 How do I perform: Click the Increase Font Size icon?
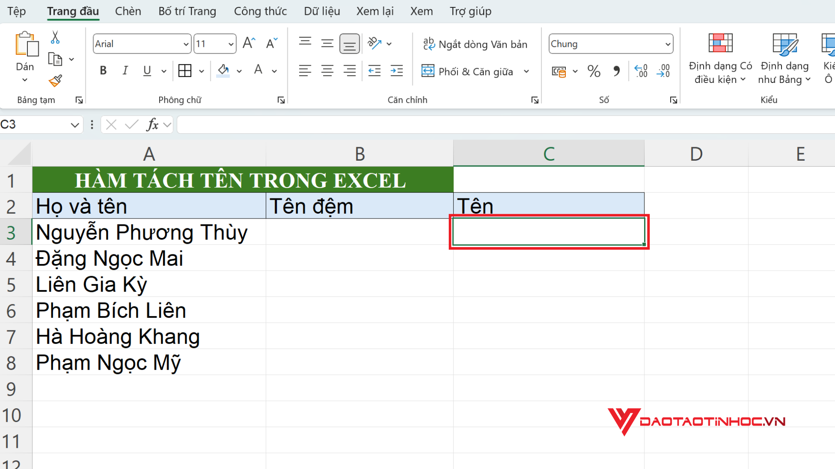coord(249,43)
